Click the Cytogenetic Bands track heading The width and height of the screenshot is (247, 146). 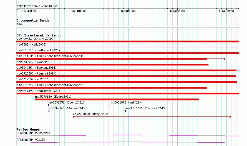pos(33,20)
